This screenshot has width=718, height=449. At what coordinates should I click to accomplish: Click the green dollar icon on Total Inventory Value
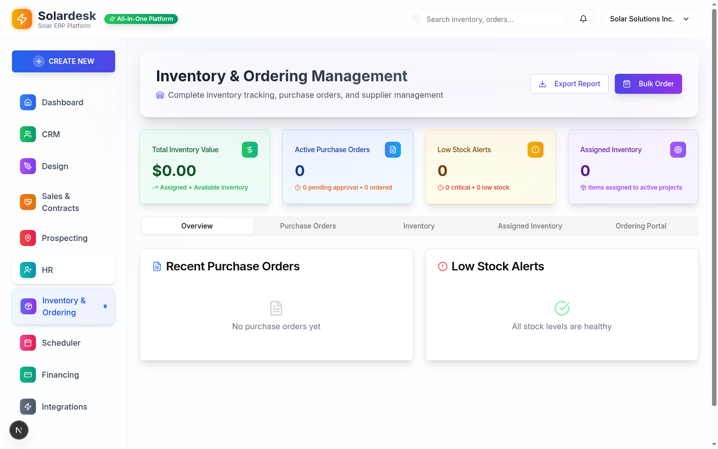click(x=249, y=149)
